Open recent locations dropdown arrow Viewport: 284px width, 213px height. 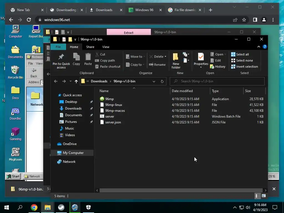click(70, 81)
